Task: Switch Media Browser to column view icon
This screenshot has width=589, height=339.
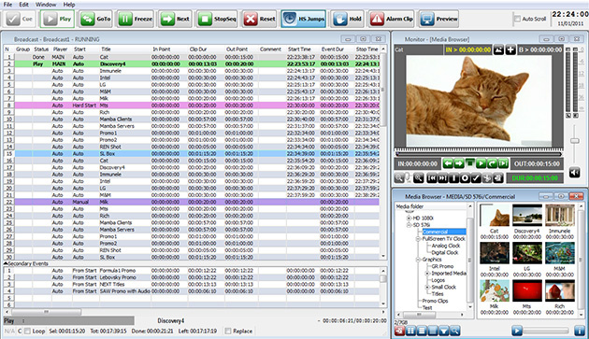Action: click(410, 331)
